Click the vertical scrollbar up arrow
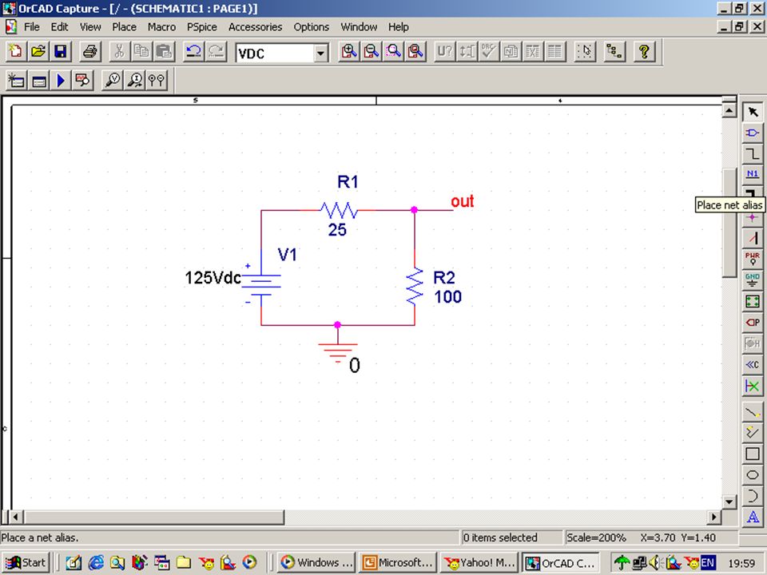767x575 pixels. (729, 111)
